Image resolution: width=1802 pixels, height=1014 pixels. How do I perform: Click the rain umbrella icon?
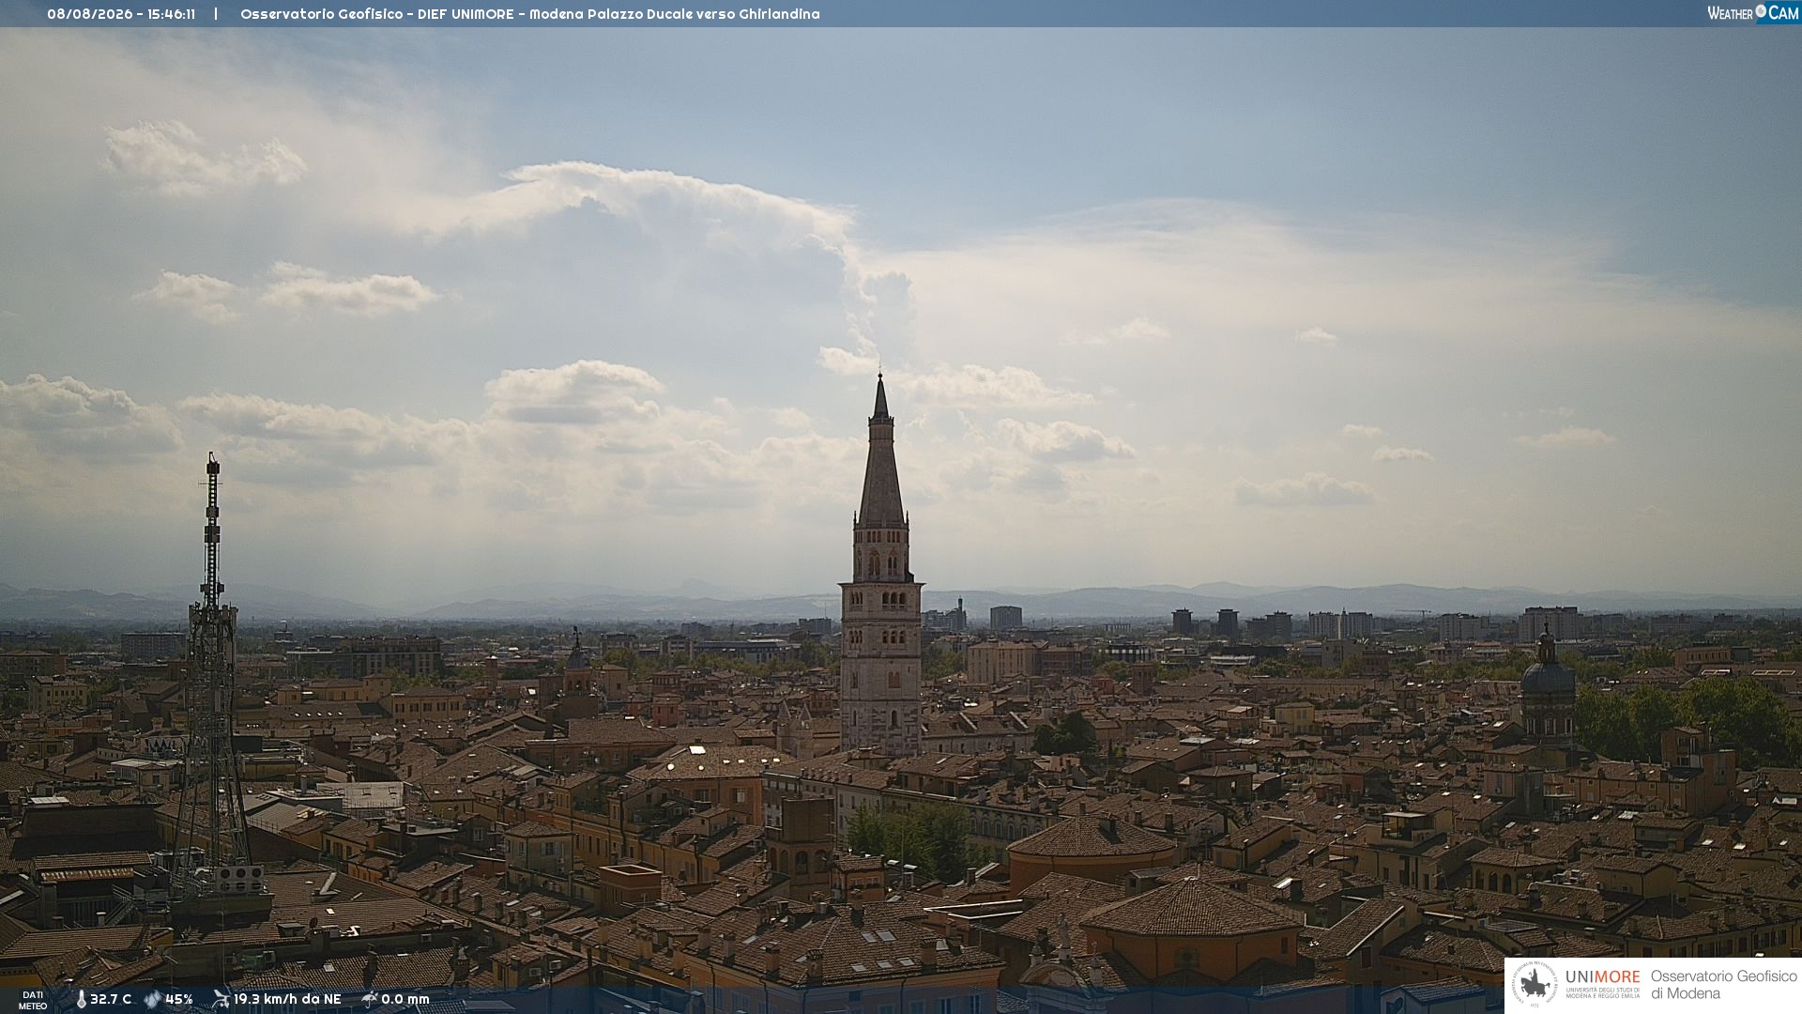click(x=370, y=999)
